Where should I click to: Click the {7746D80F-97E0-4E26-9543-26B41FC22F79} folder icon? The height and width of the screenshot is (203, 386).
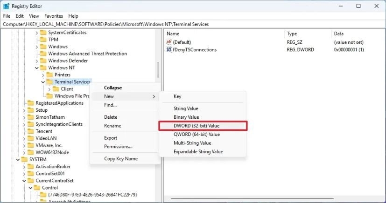43,195
